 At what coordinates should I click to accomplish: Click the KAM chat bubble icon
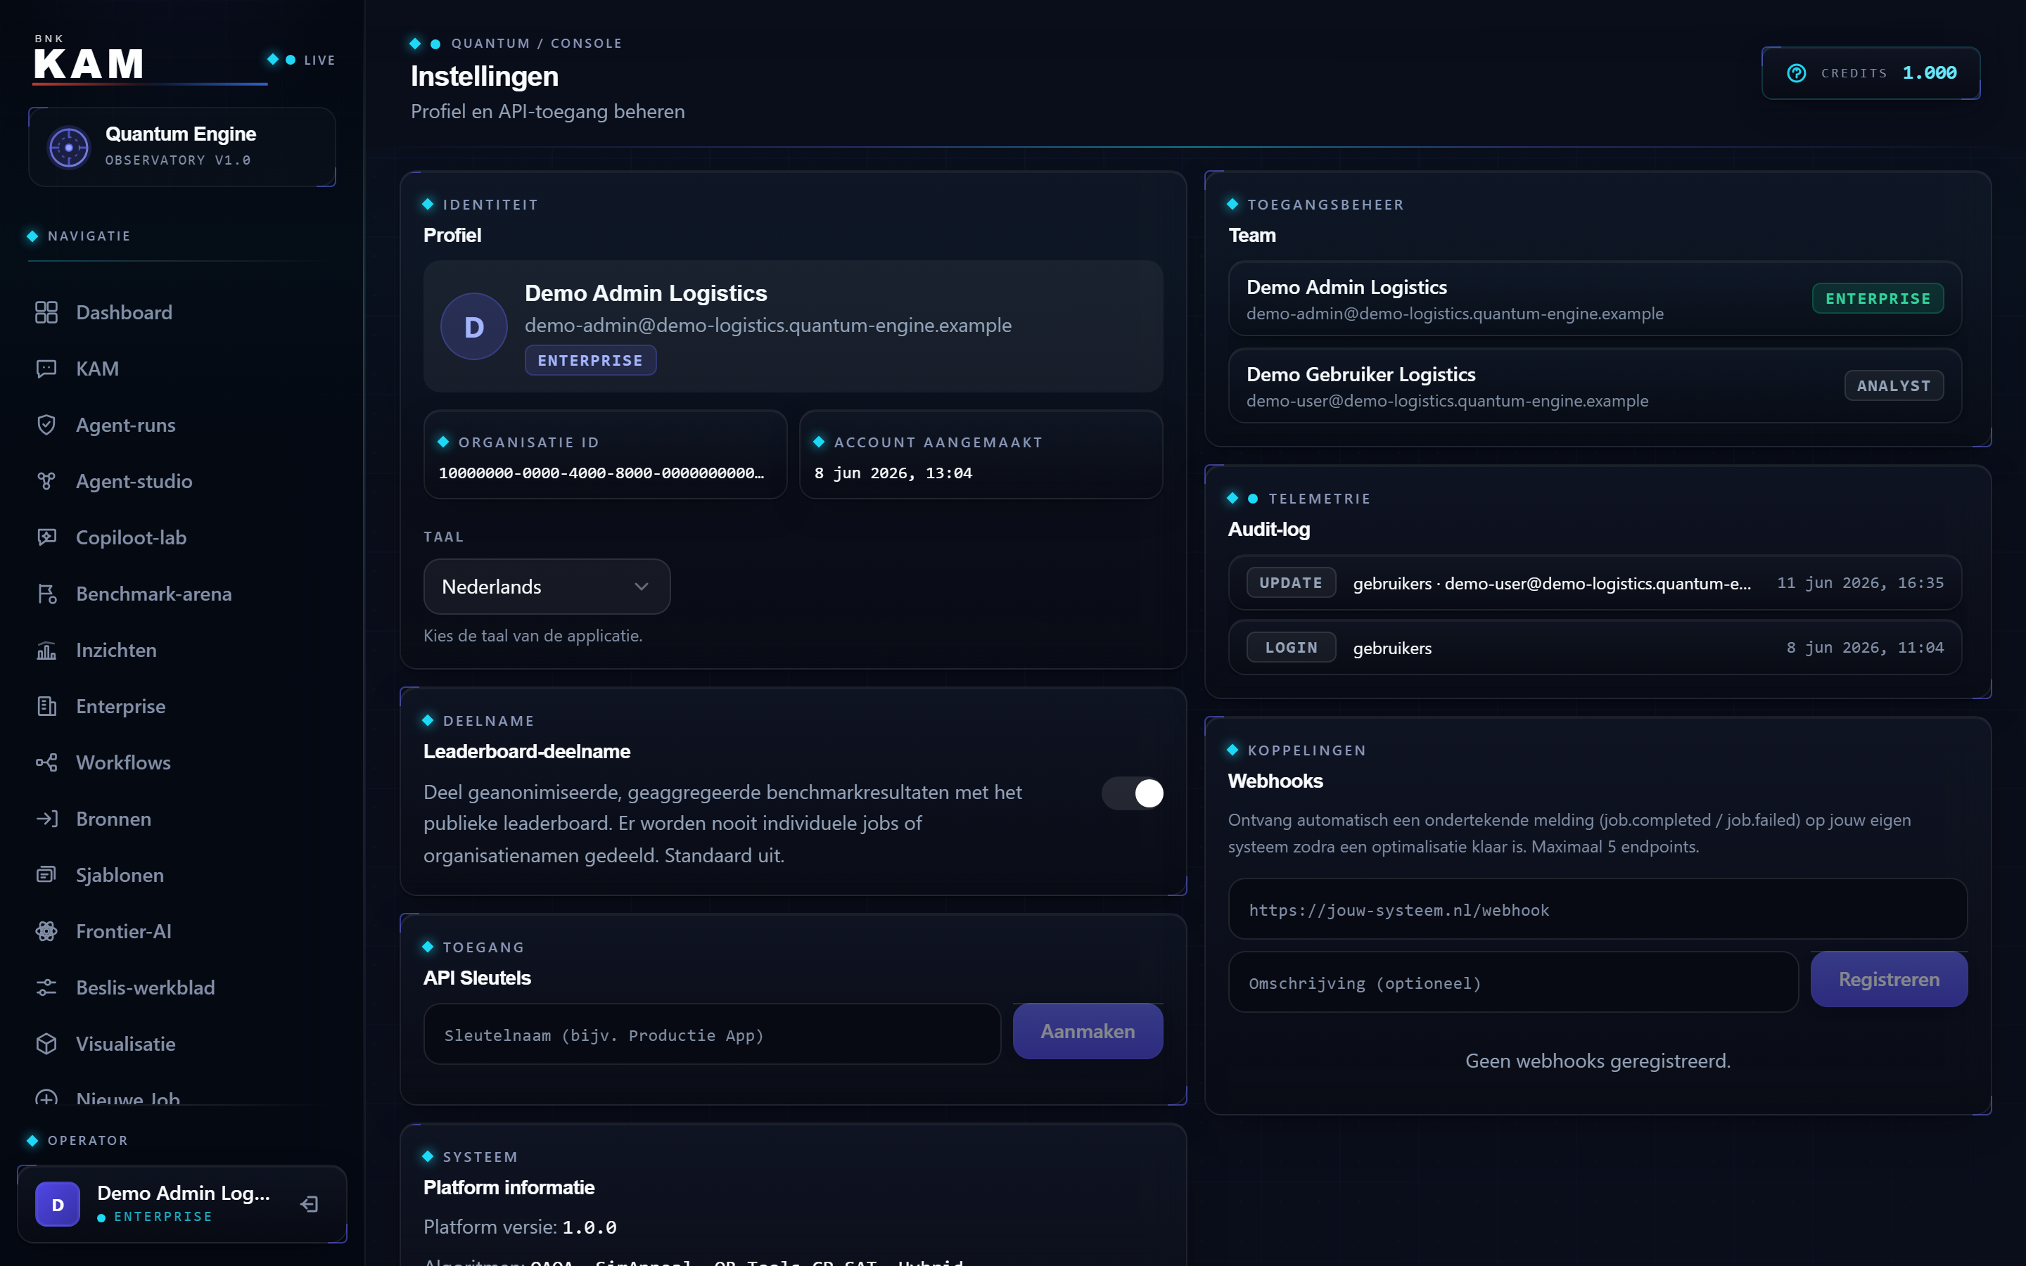tap(46, 369)
